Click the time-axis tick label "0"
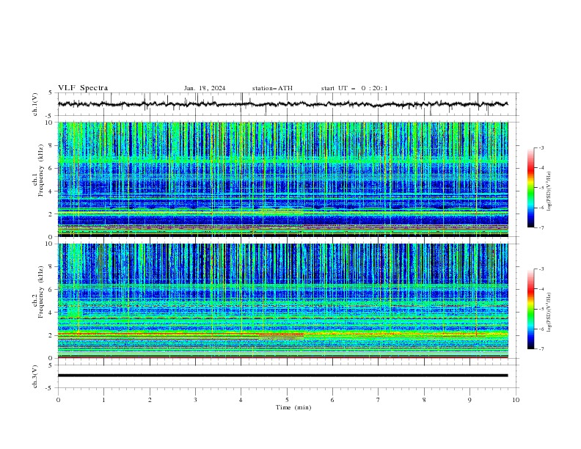The height and width of the screenshot is (449, 581). (58, 400)
